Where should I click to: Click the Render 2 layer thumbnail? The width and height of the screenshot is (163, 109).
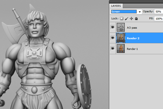[121, 38]
